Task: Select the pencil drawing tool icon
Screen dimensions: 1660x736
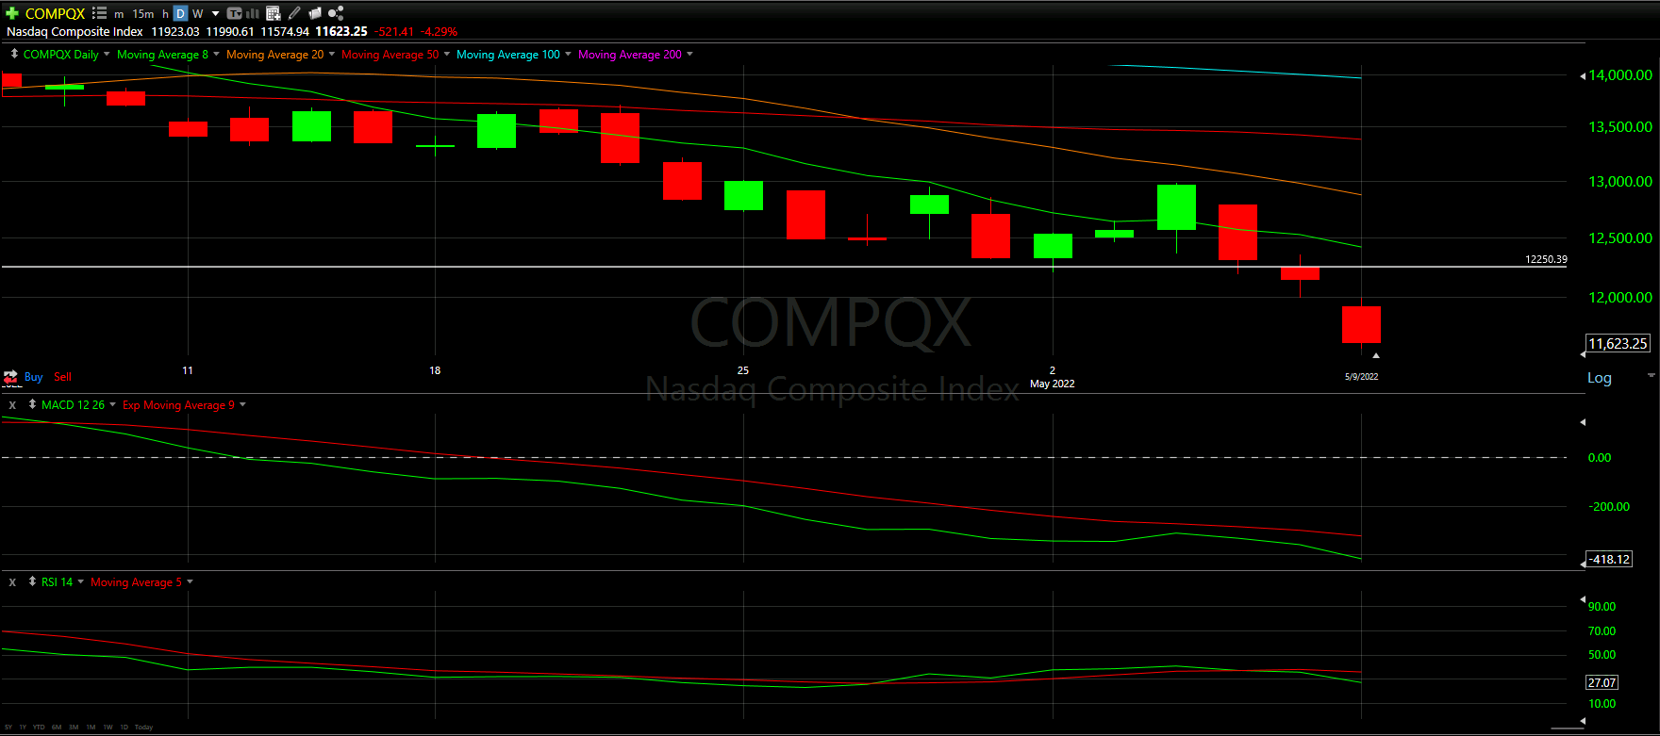Action: click(294, 13)
